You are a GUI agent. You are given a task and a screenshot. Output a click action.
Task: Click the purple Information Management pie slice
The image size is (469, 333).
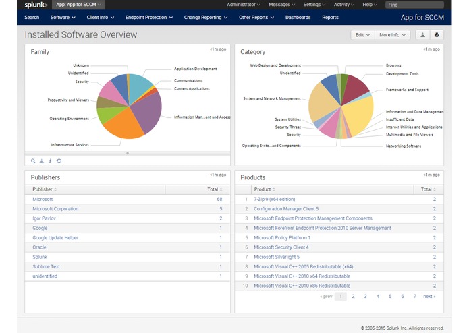tap(148, 112)
